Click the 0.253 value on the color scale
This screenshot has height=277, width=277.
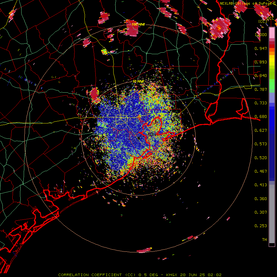pos(261,226)
